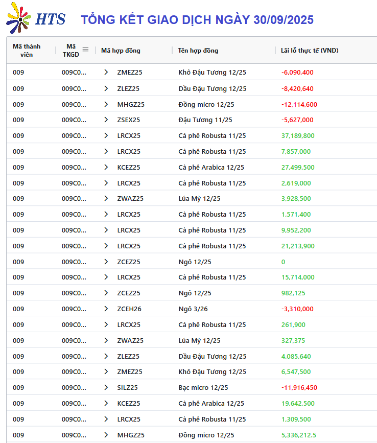Expand the ZSEX25 contract row chevron
The height and width of the screenshot is (443, 377).
(106, 120)
